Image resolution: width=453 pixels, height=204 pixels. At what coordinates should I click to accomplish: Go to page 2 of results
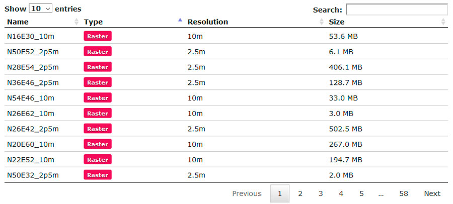tap(300, 193)
